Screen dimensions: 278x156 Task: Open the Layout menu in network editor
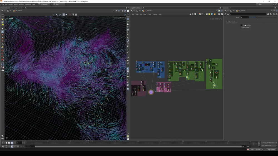[x=155, y=14]
